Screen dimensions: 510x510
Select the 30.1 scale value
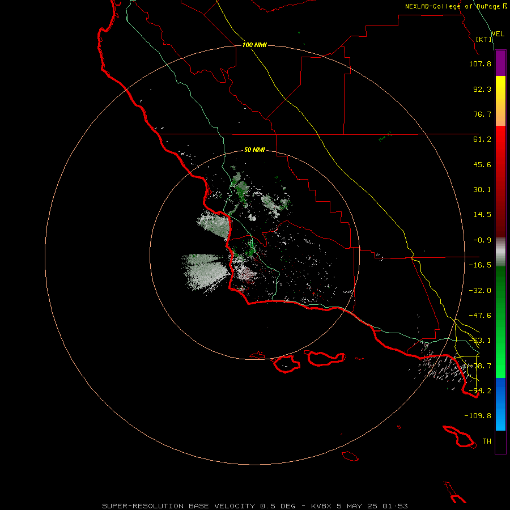[x=482, y=190]
